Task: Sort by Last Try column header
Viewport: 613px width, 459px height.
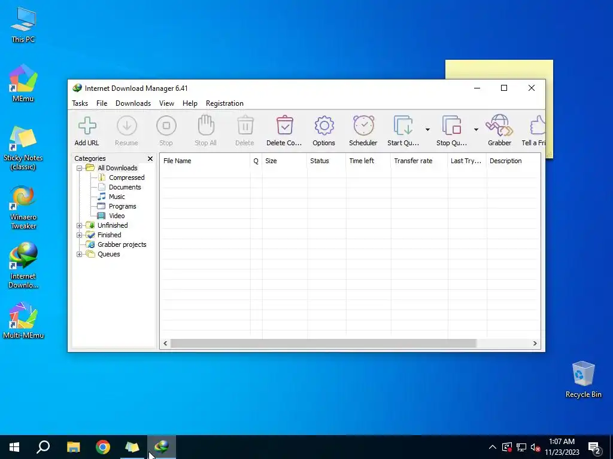Action: (467, 161)
